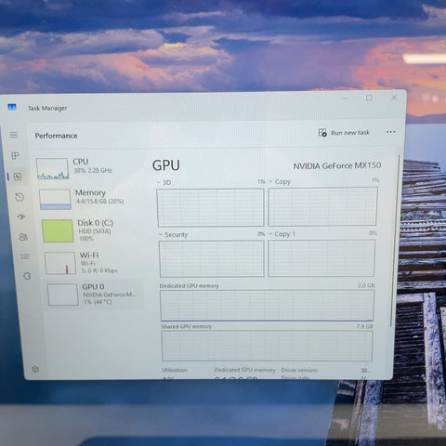Close the Task Manager window
The image size is (446, 446).
click(394, 98)
